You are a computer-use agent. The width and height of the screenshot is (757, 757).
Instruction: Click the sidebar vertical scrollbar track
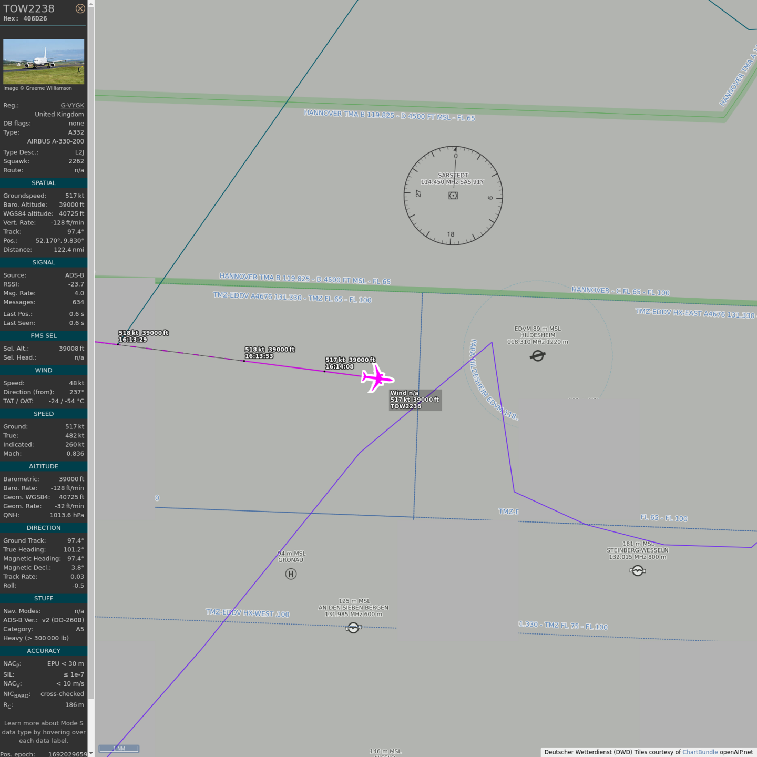coord(91,368)
